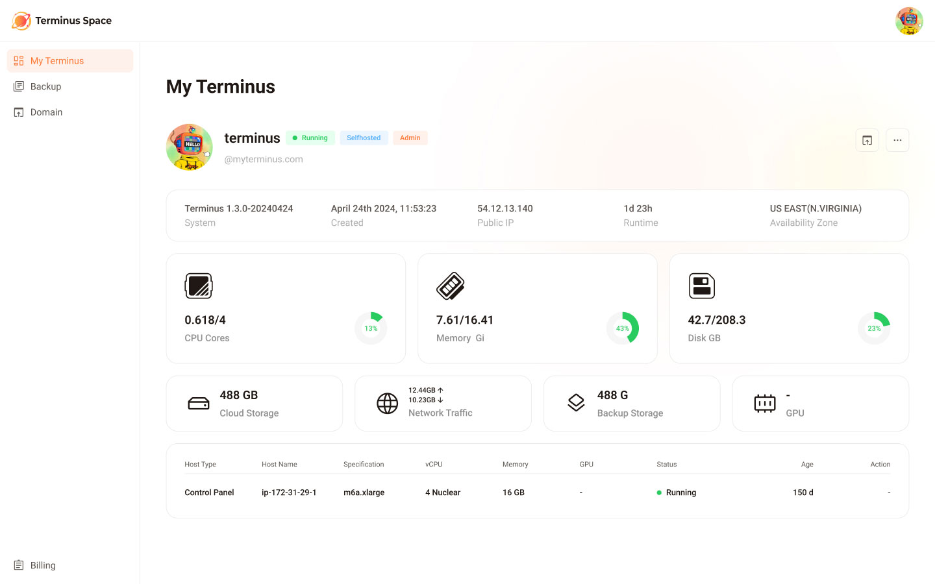This screenshot has height=584, width=935.
Task: Click the CPU Cores chip icon
Action: (199, 286)
